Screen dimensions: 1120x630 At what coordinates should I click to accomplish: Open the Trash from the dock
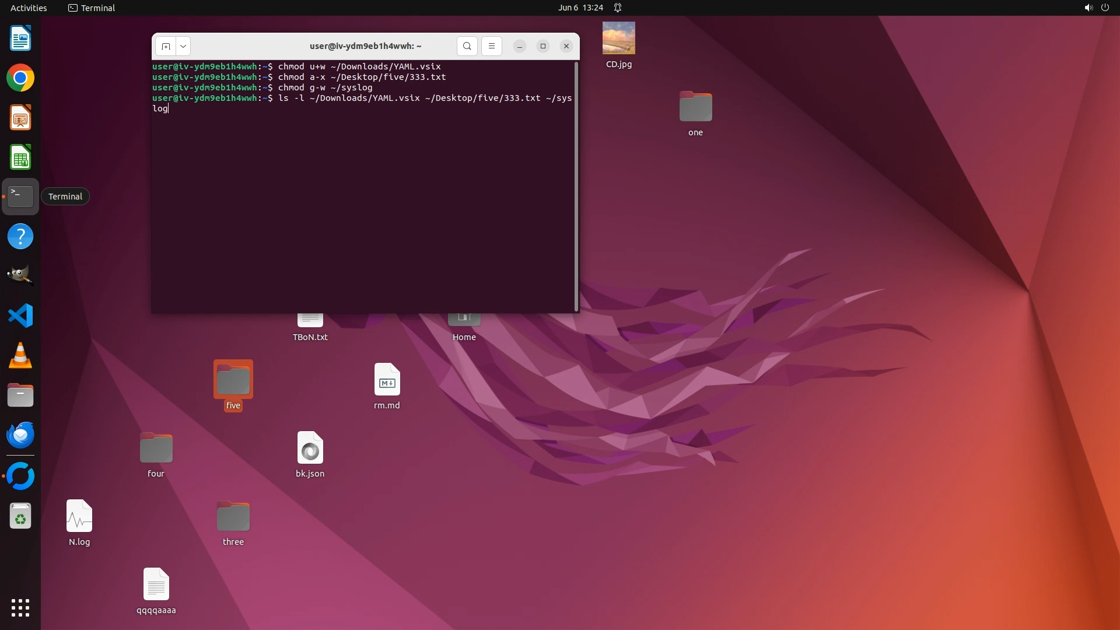(x=20, y=516)
